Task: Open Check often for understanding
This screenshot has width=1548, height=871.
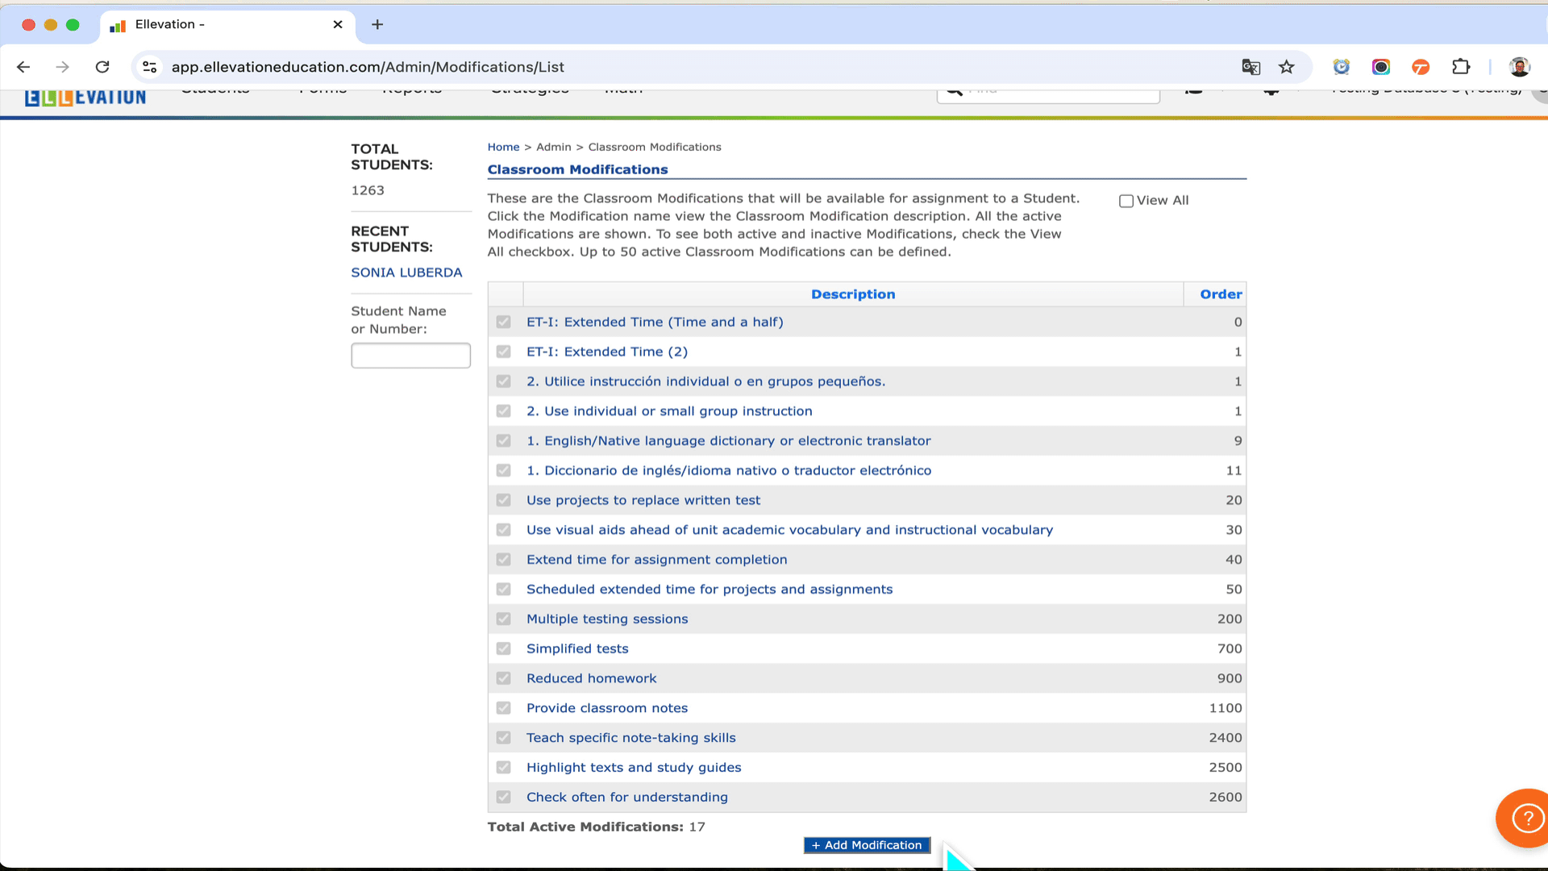Action: point(626,797)
